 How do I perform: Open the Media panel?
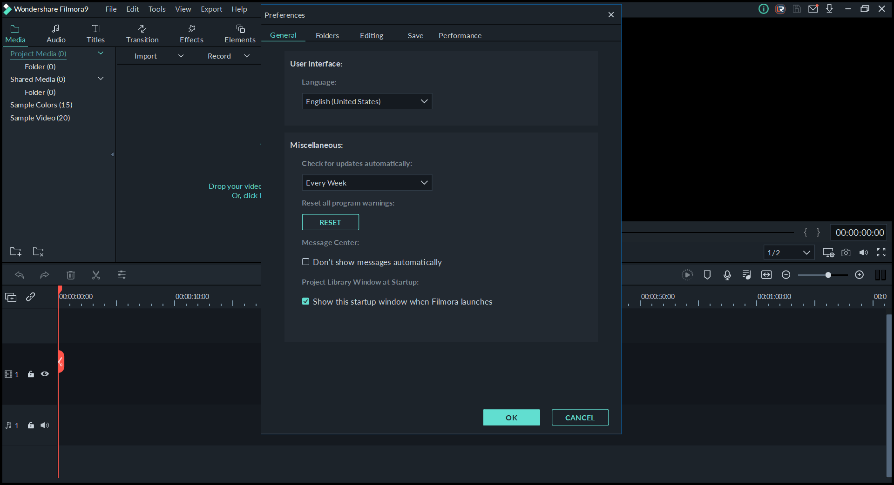tap(15, 34)
